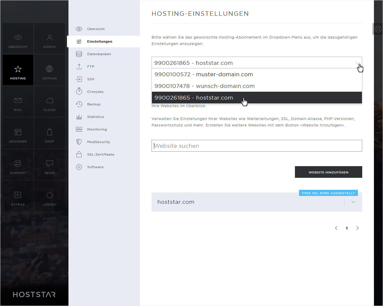Screen dimensions: 383x306
Task: Click the Datenbanken database icon
Action: (79, 54)
